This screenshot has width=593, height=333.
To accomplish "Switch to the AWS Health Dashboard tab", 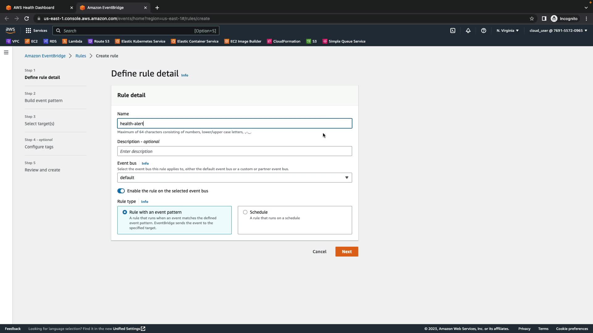I will point(34,7).
